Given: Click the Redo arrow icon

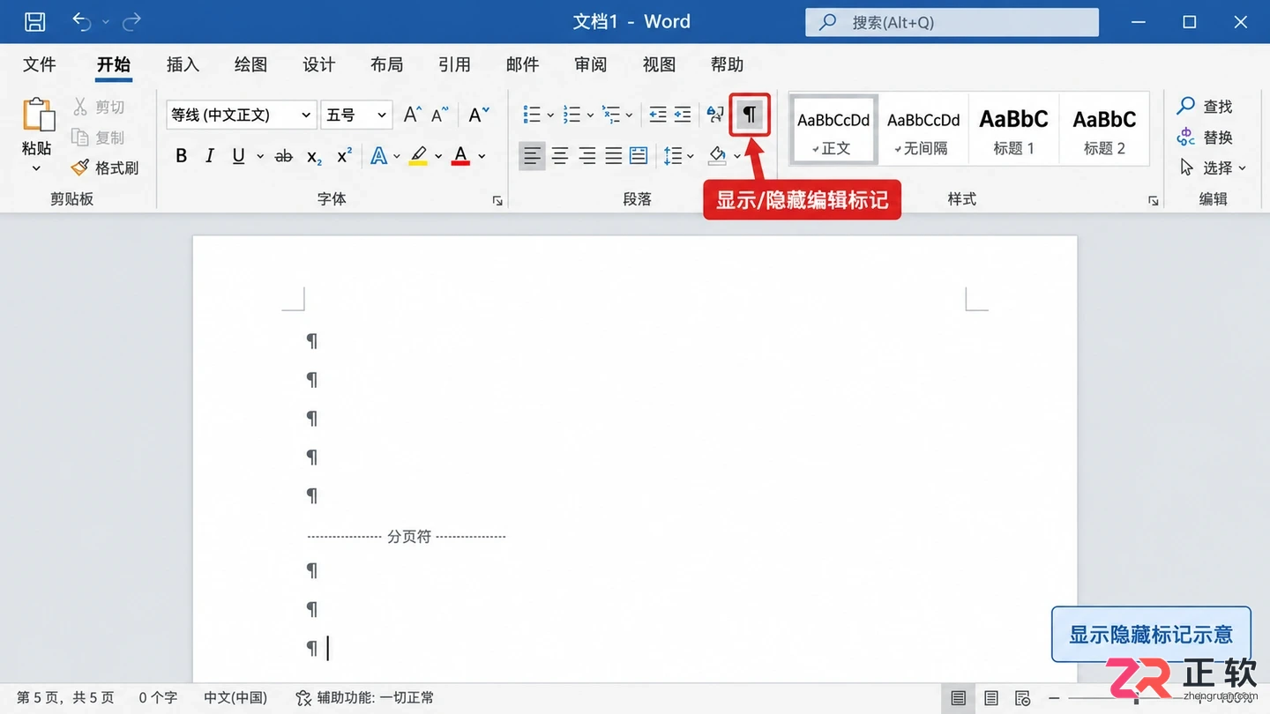Looking at the screenshot, I should click(132, 22).
